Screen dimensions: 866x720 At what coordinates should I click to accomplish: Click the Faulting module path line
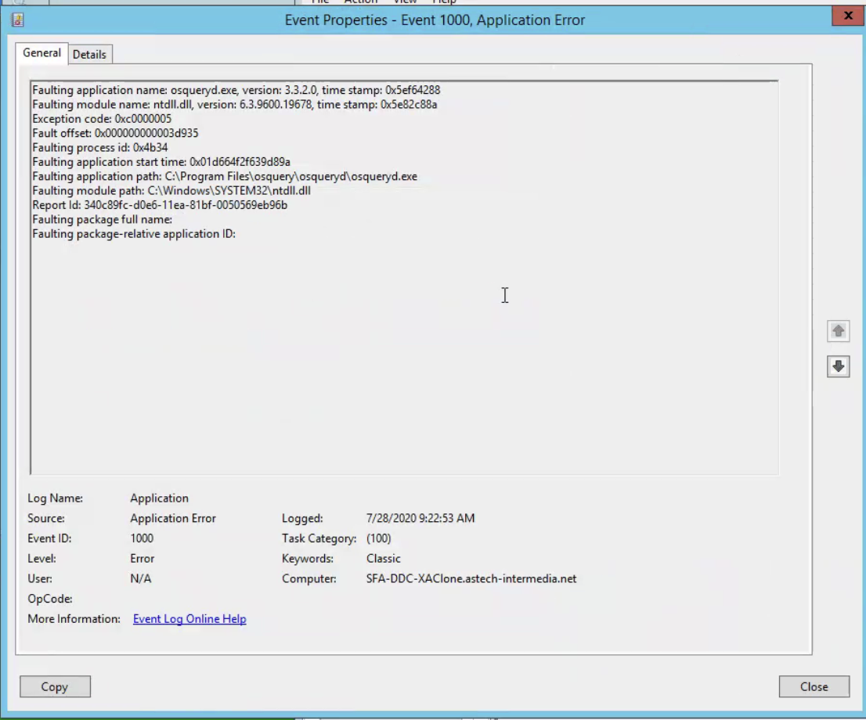click(171, 190)
